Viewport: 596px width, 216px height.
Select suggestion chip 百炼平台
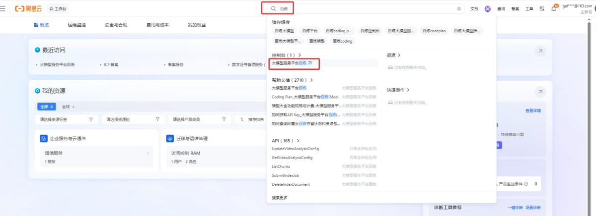click(x=310, y=31)
